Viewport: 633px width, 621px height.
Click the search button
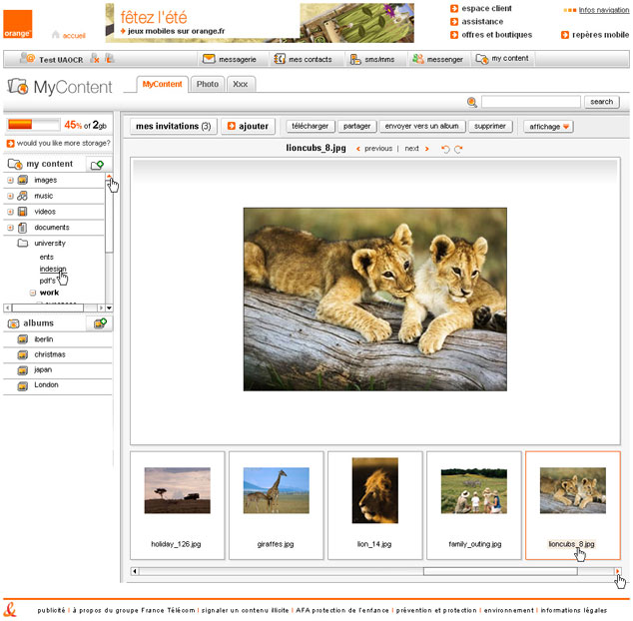coord(601,102)
